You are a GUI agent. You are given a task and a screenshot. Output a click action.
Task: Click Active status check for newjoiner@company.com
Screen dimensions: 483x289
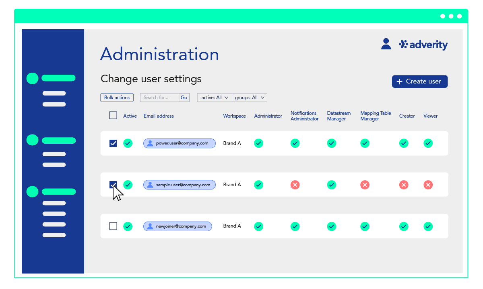tap(128, 226)
